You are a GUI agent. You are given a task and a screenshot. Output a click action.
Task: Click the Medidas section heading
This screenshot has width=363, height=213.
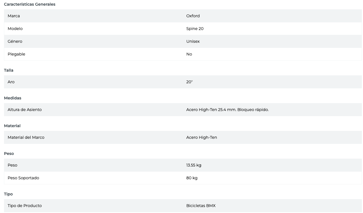(x=12, y=98)
